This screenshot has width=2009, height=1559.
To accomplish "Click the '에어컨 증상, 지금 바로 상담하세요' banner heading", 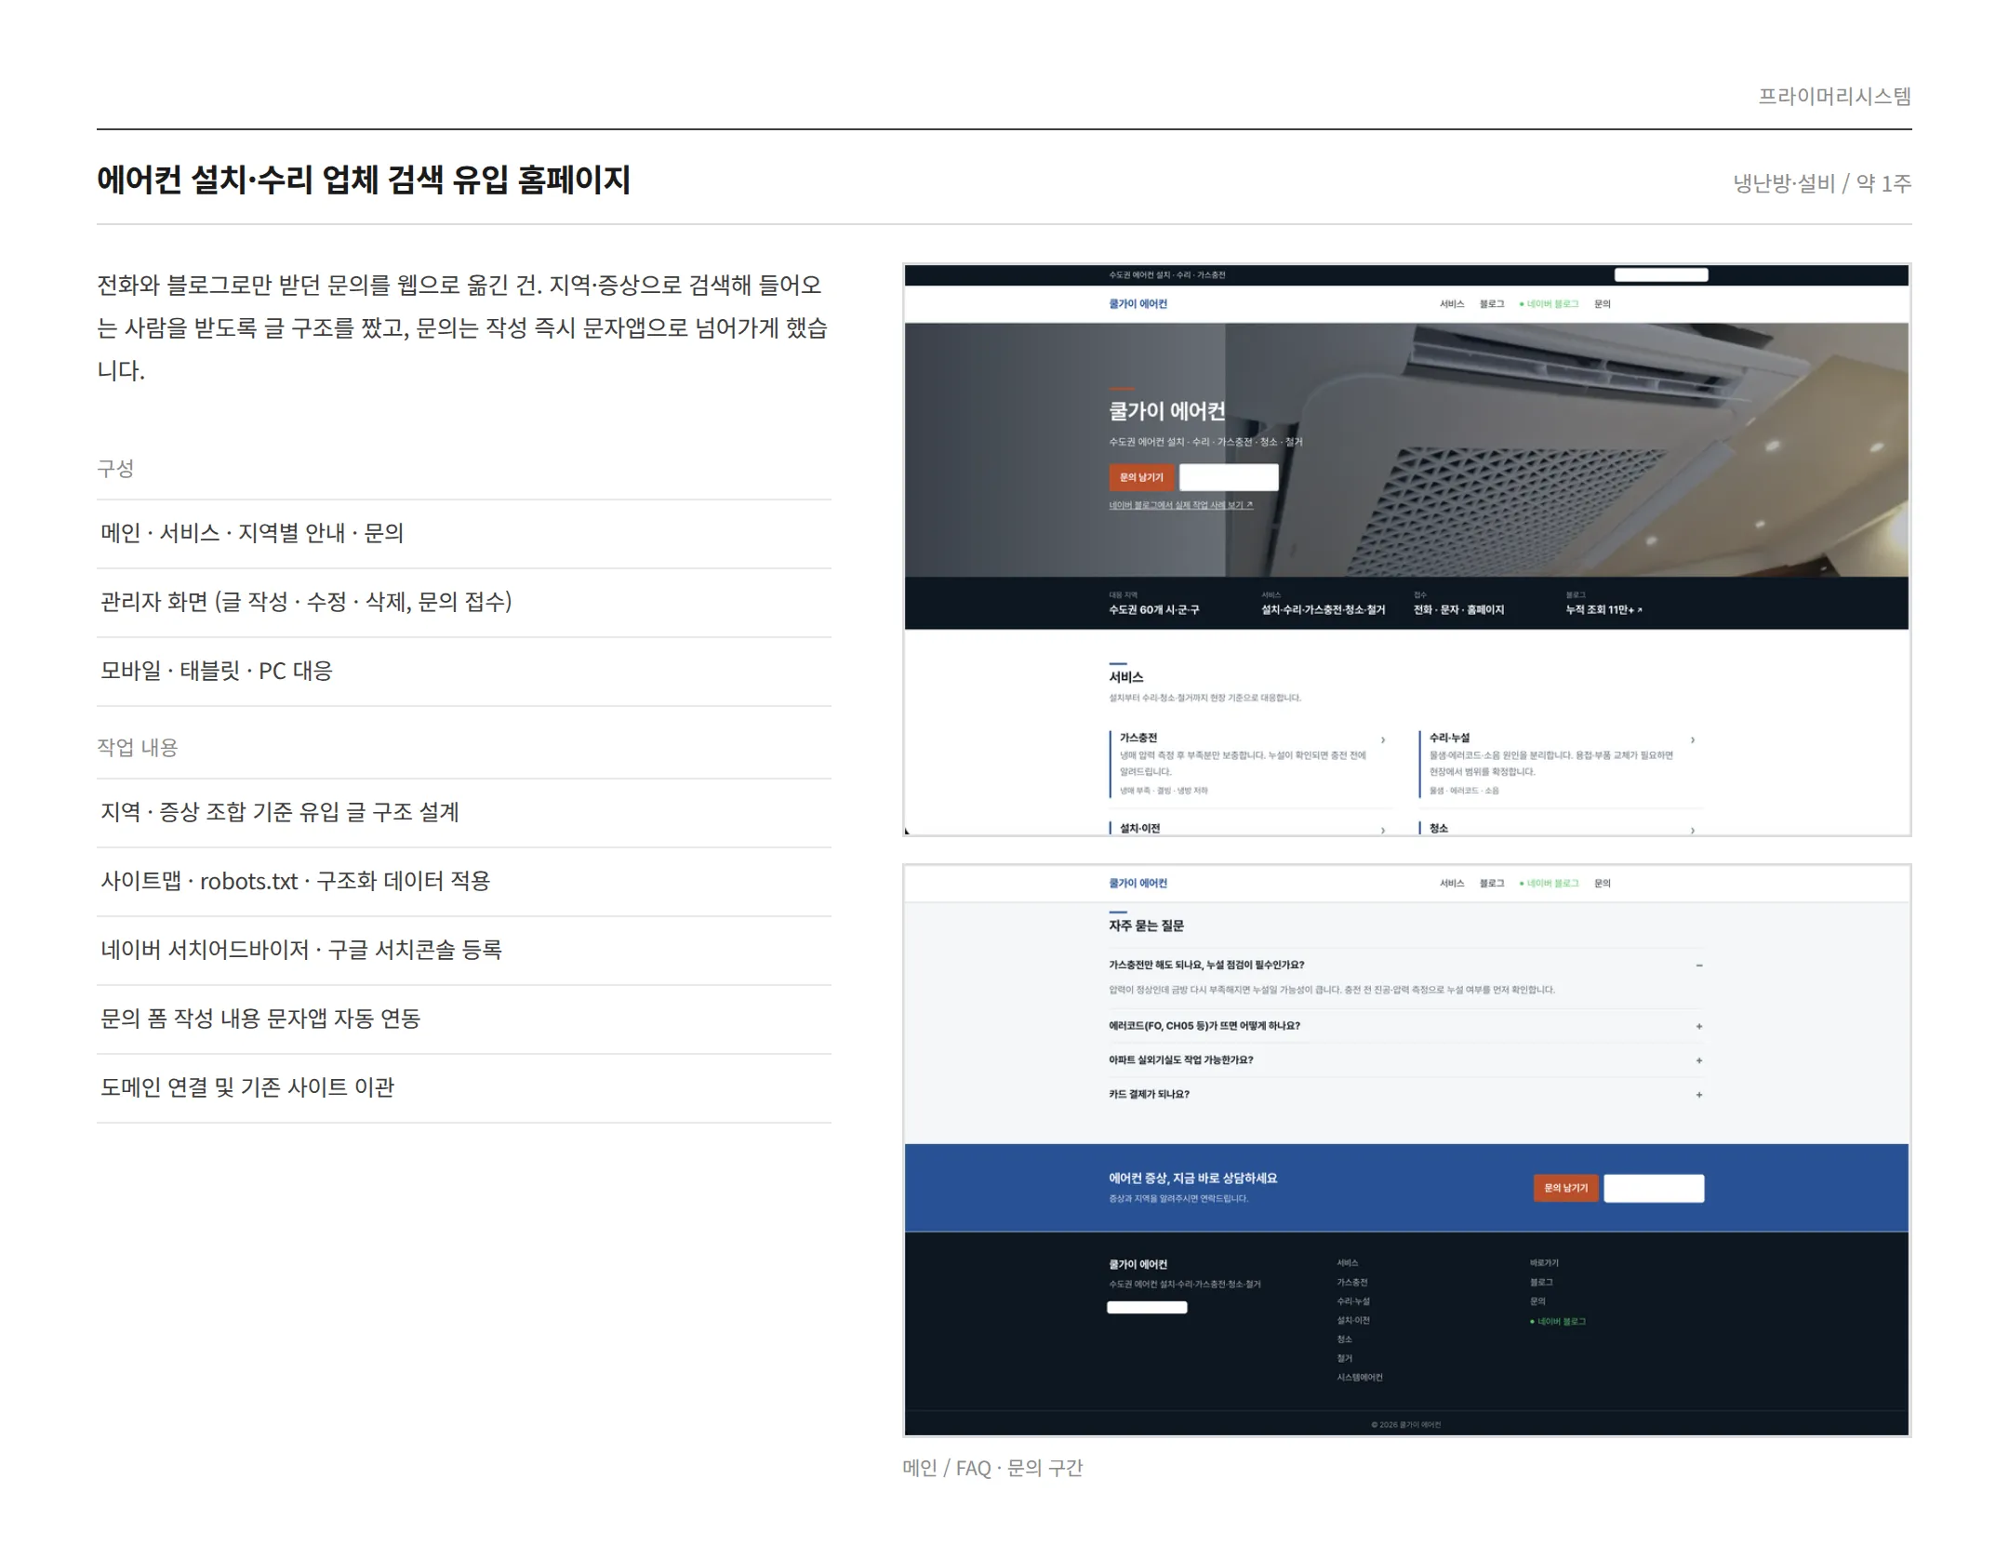I will 1192,1179.
